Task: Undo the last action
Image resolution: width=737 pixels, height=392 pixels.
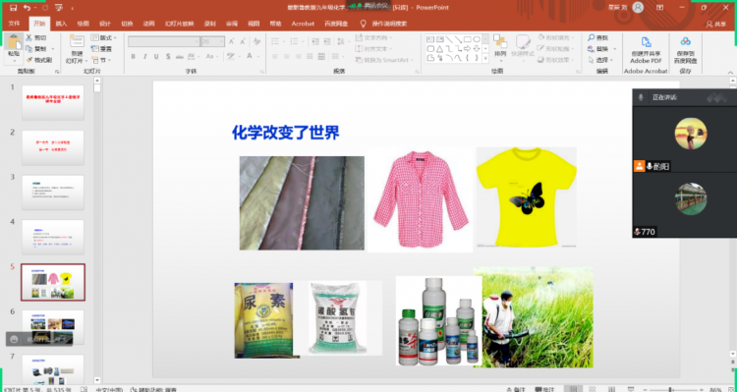Action: click(27, 8)
